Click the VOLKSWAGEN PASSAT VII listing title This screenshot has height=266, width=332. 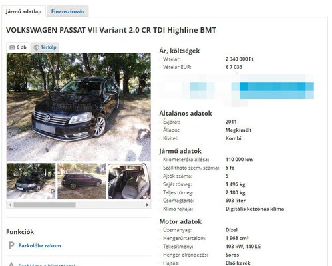pyautogui.click(x=111, y=30)
